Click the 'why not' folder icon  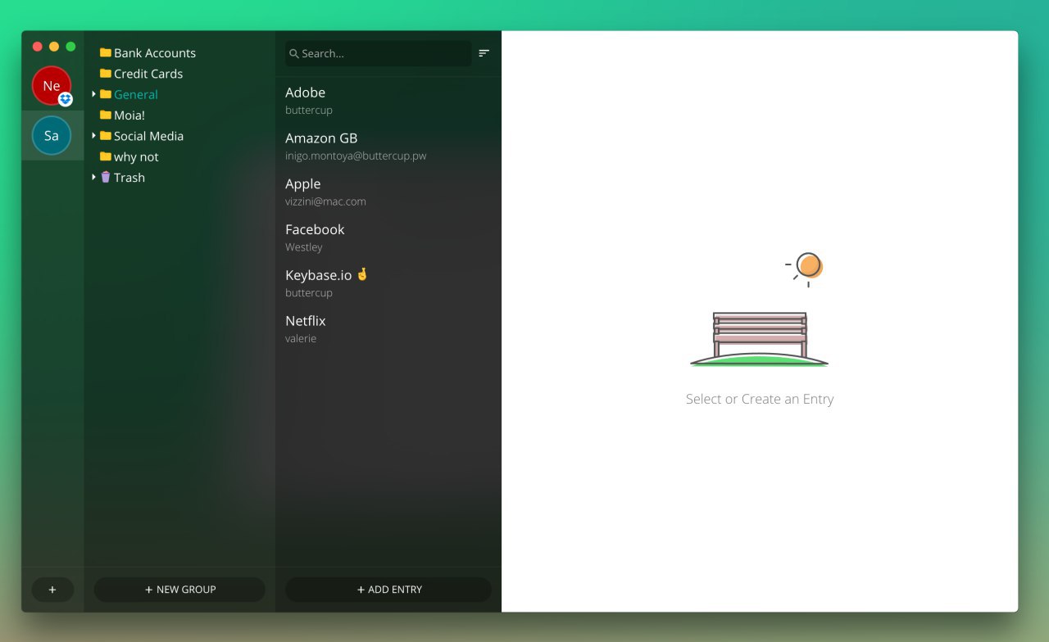pos(106,157)
